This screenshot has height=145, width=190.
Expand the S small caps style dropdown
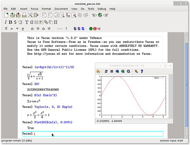click(x=15, y=22)
